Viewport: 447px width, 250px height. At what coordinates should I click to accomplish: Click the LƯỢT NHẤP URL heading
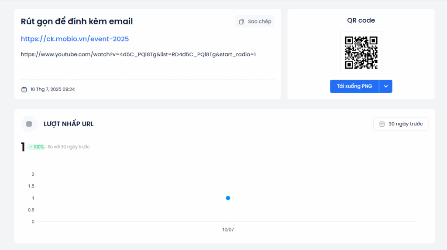point(69,124)
